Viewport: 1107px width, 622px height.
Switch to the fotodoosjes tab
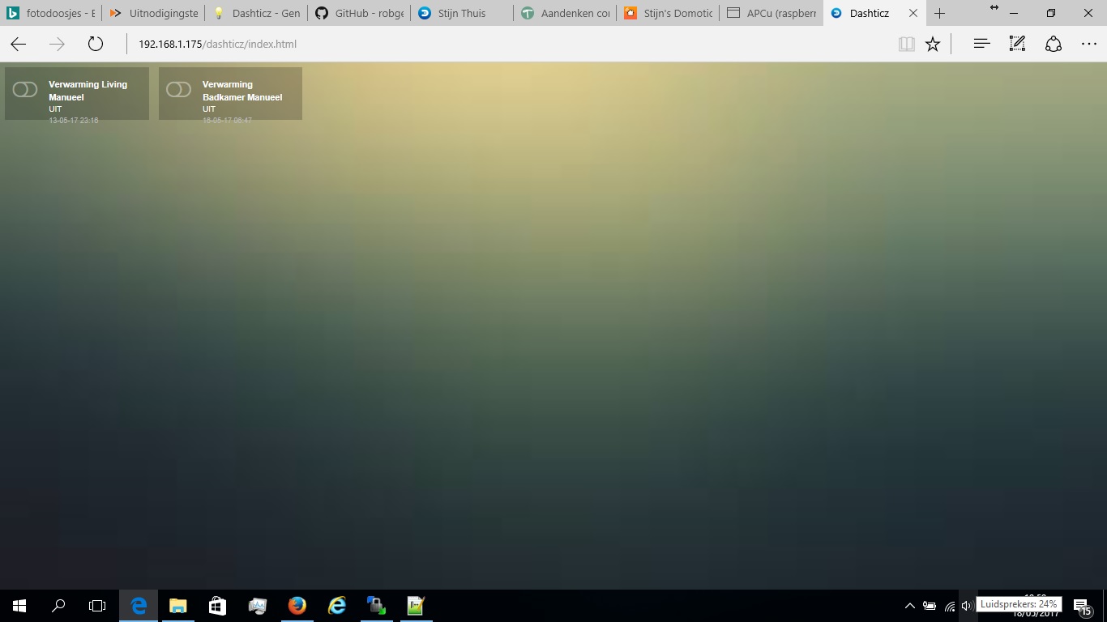pyautogui.click(x=51, y=13)
